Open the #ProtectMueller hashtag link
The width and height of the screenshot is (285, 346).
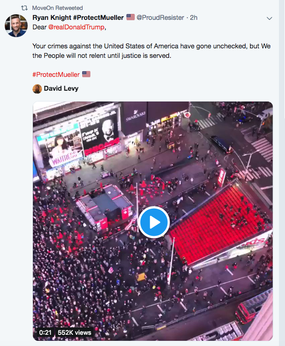56,75
